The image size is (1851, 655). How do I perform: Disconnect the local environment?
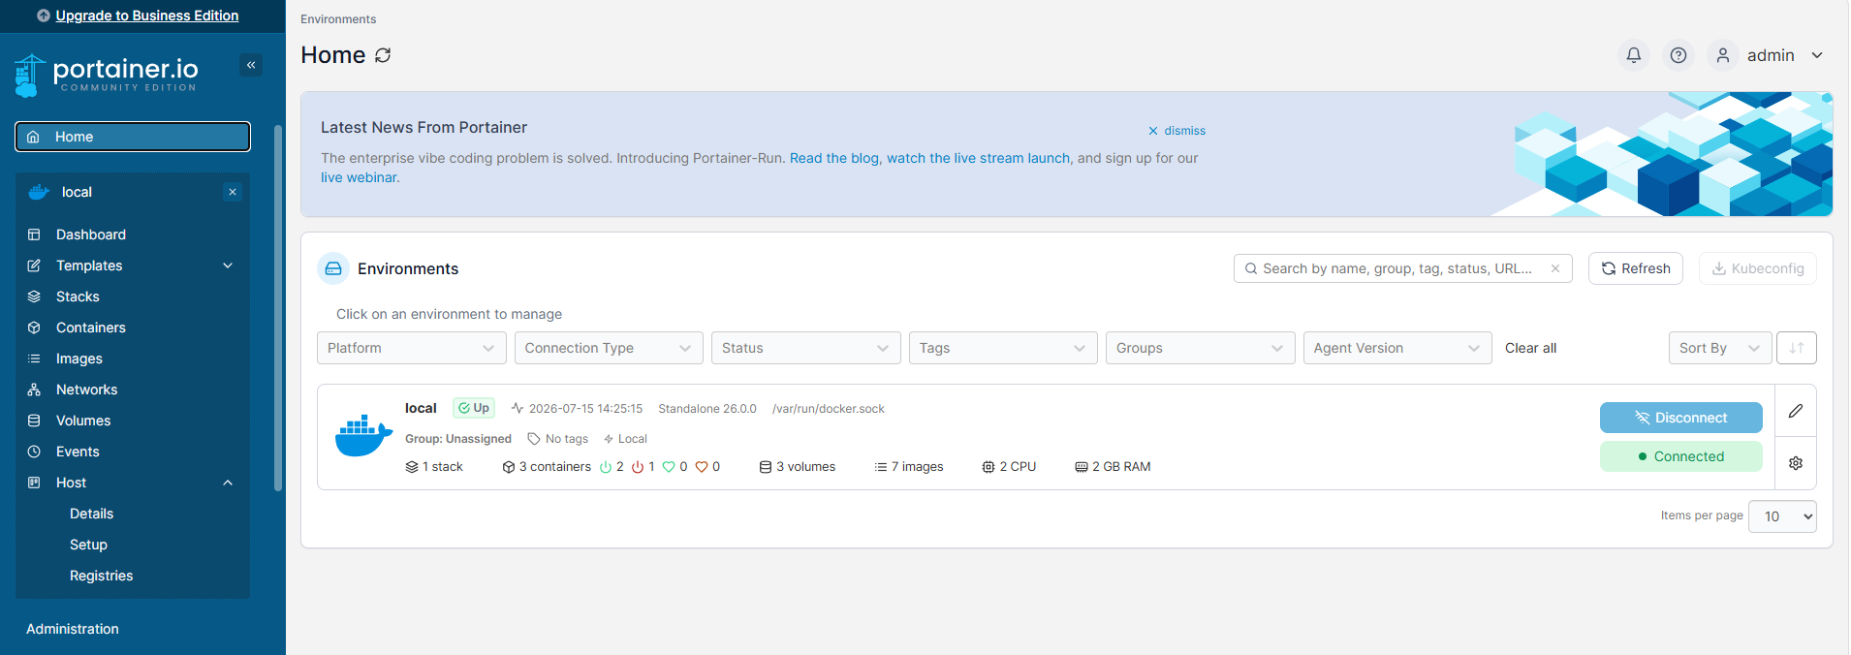(x=1681, y=418)
